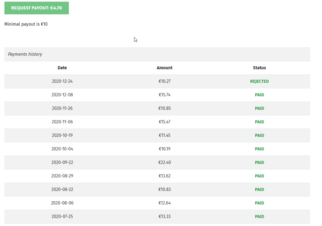The width and height of the screenshot is (322, 226).
Task: Click the Request Payout €4.70 button
Action: click(x=36, y=8)
